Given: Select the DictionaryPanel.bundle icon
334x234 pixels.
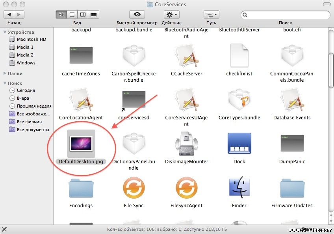Looking at the screenshot, I should 134,144.
